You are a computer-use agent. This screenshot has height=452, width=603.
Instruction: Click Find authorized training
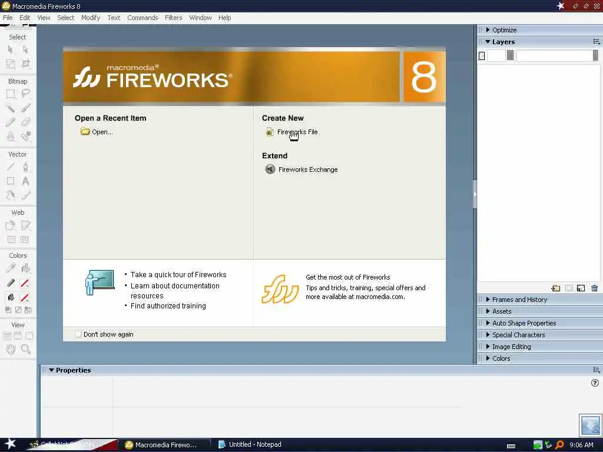(168, 306)
